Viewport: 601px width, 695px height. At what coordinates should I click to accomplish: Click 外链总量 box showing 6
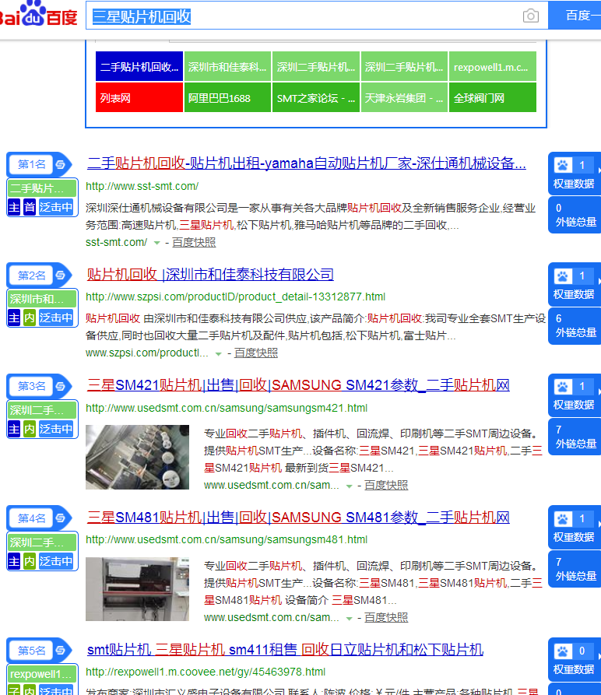(x=575, y=326)
